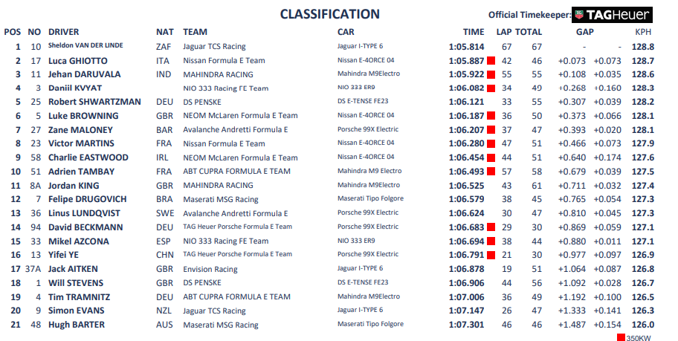Select driver Sheldon van der Linde
The image size is (678, 341).
[x=85, y=46]
